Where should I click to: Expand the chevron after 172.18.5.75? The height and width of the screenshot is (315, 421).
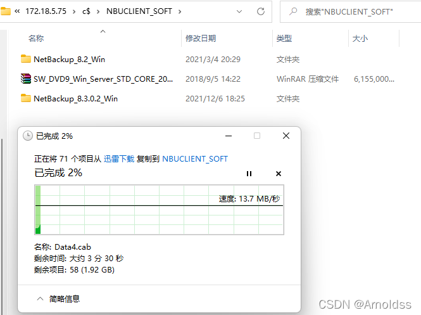coord(74,11)
